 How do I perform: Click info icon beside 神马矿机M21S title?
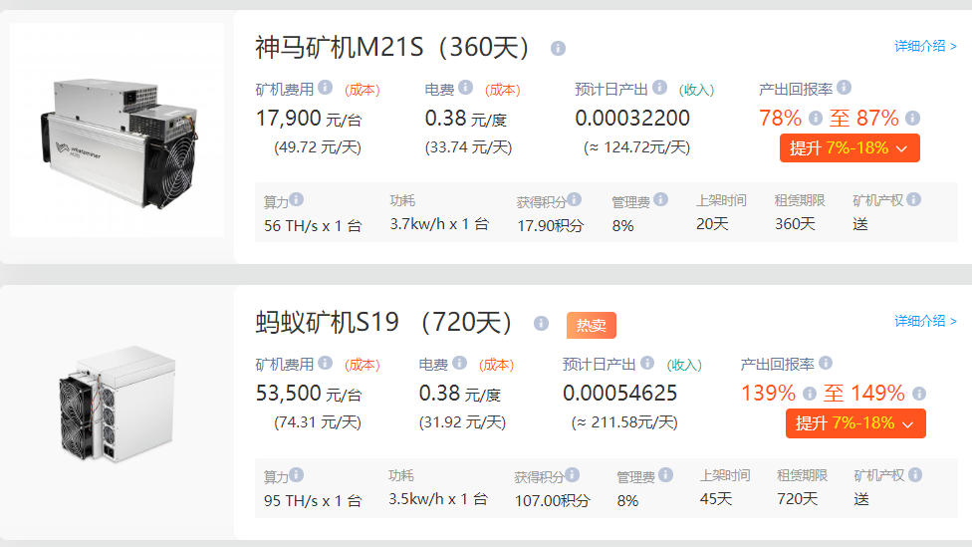point(558,48)
